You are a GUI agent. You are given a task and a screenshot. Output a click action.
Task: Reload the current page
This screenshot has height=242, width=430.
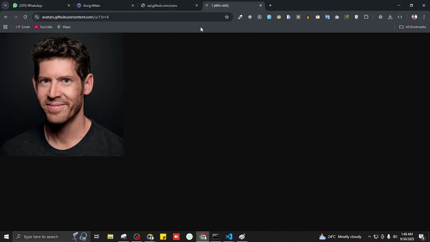(x=25, y=17)
